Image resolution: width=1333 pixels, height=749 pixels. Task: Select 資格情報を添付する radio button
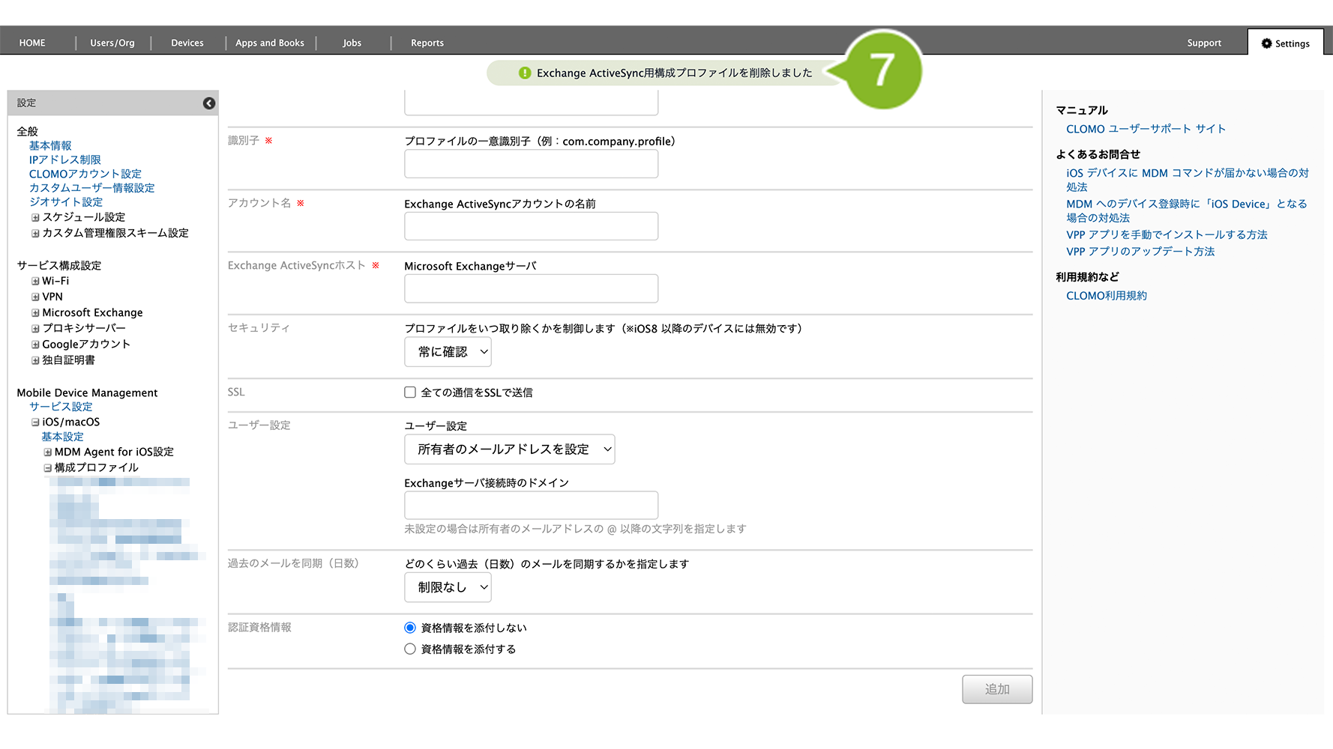click(x=410, y=649)
